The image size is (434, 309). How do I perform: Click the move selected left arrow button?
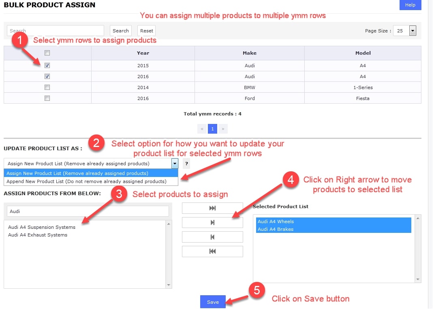(212, 237)
